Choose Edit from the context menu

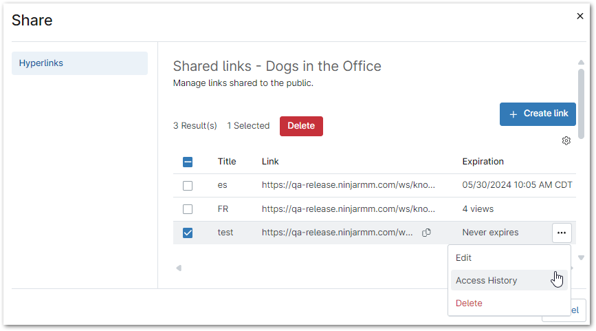tap(464, 257)
